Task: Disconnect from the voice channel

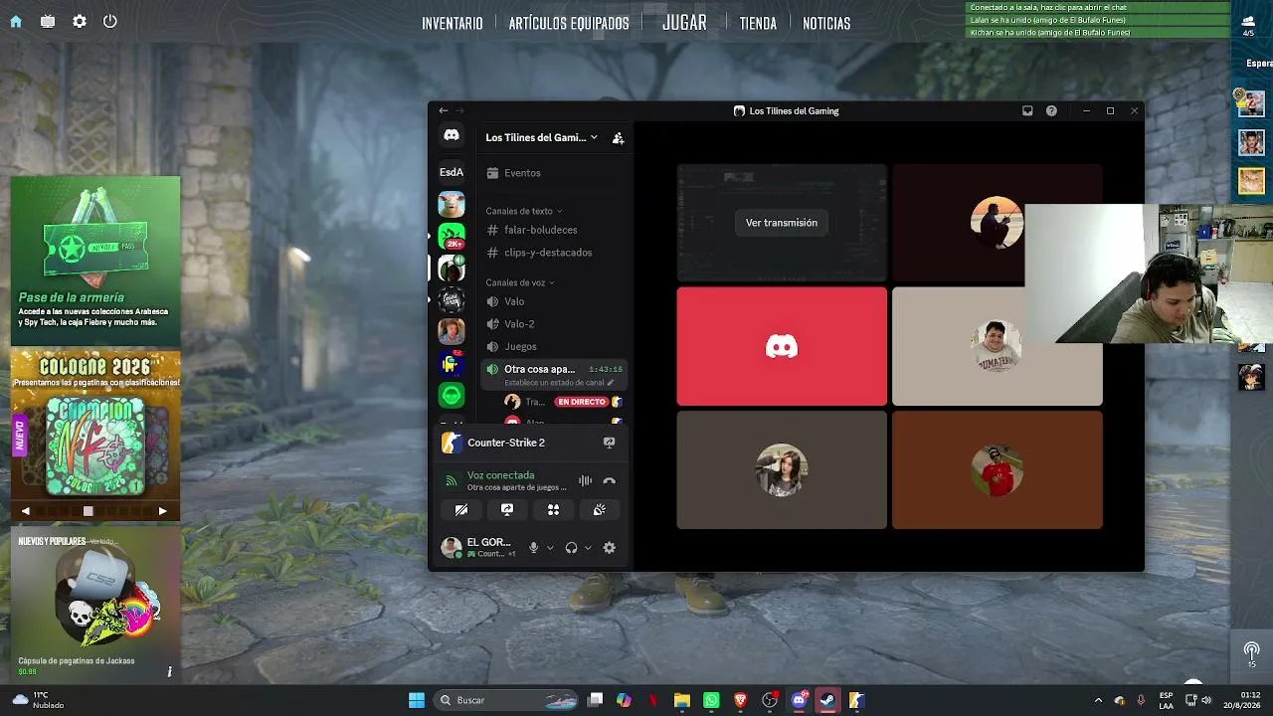Action: (x=610, y=481)
